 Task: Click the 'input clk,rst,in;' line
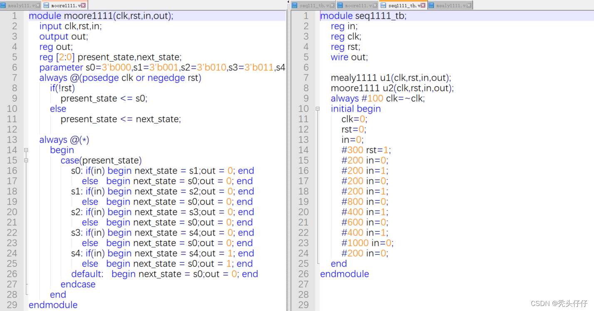tap(70, 26)
